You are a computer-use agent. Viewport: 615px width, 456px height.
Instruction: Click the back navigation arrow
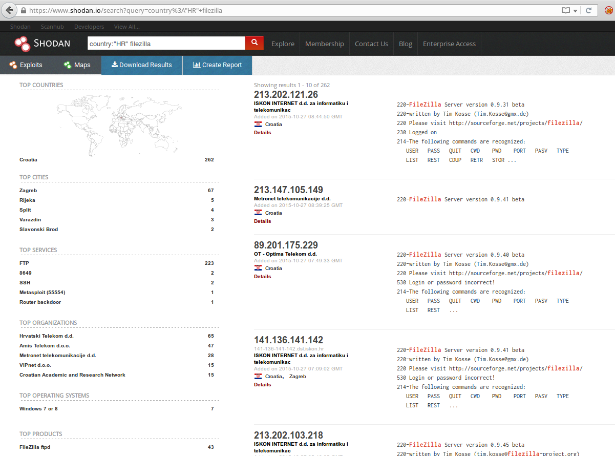pos(9,10)
